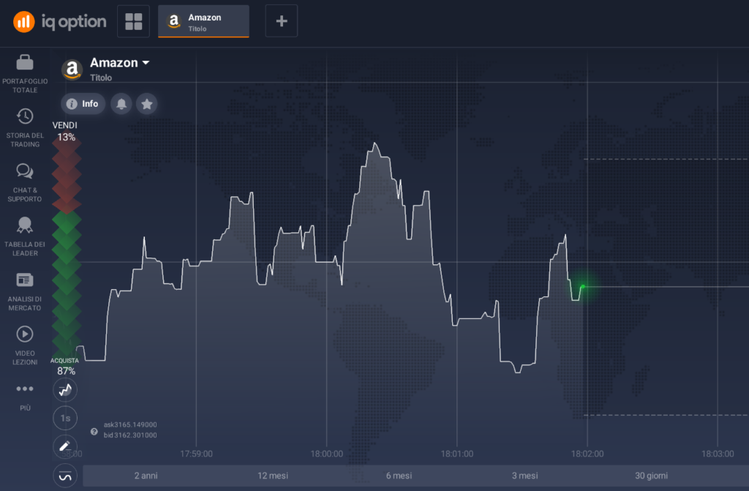This screenshot has width=749, height=491.
Task: Switch to the Amazon Titolo tab
Action: click(x=203, y=21)
